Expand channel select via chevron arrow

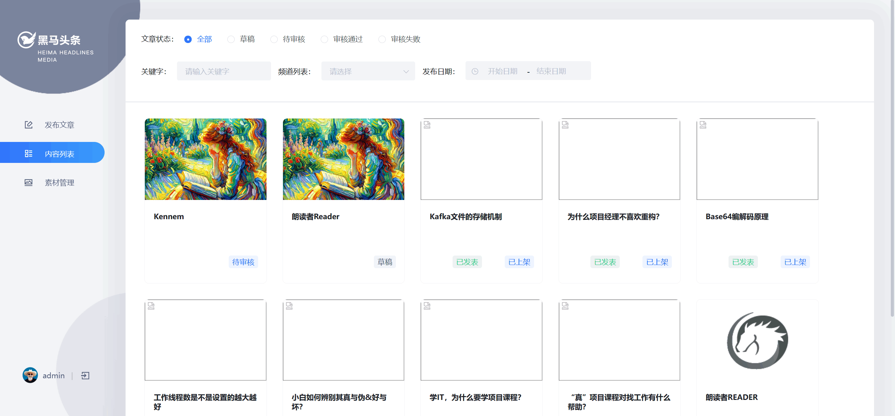click(406, 71)
